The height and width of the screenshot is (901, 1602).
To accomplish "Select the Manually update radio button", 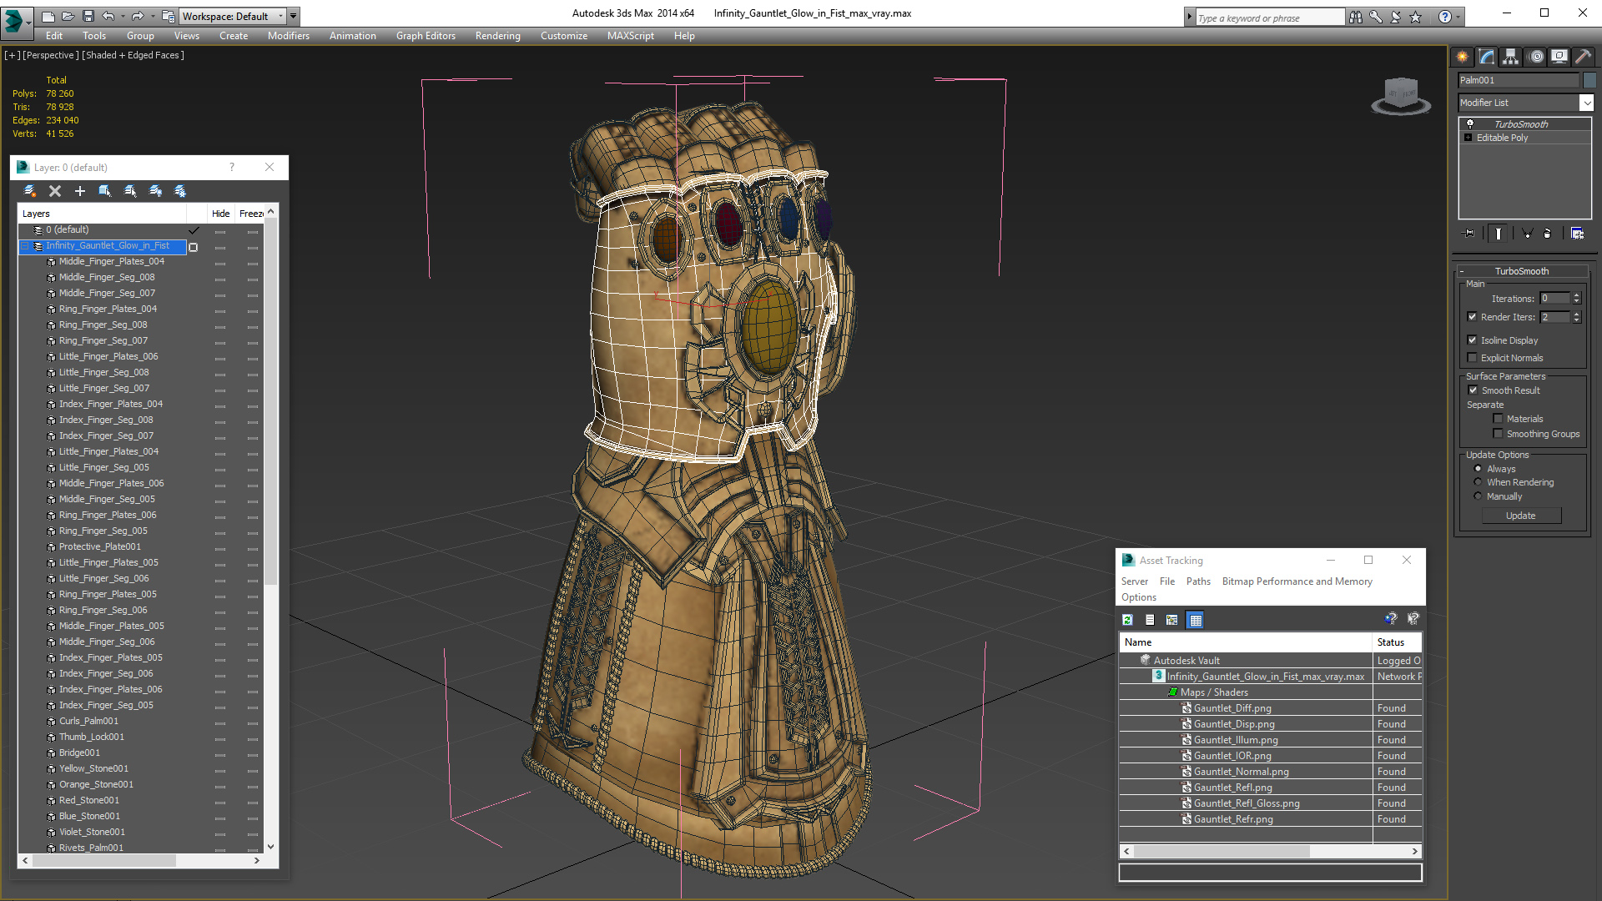I will (1478, 496).
